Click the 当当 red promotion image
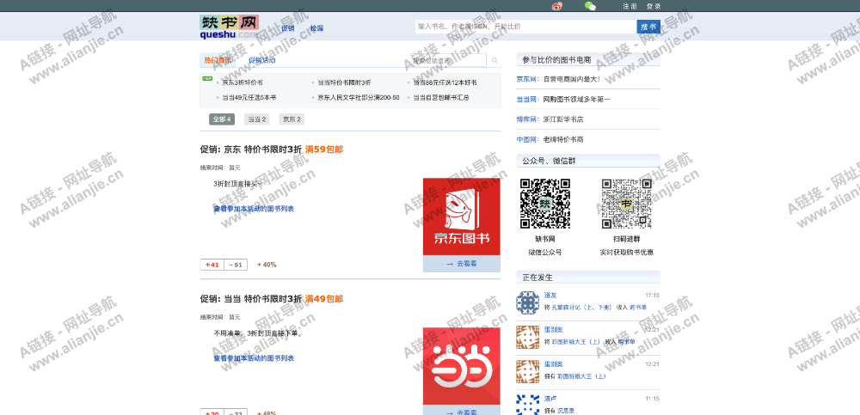The width and height of the screenshot is (860, 415). point(461,366)
